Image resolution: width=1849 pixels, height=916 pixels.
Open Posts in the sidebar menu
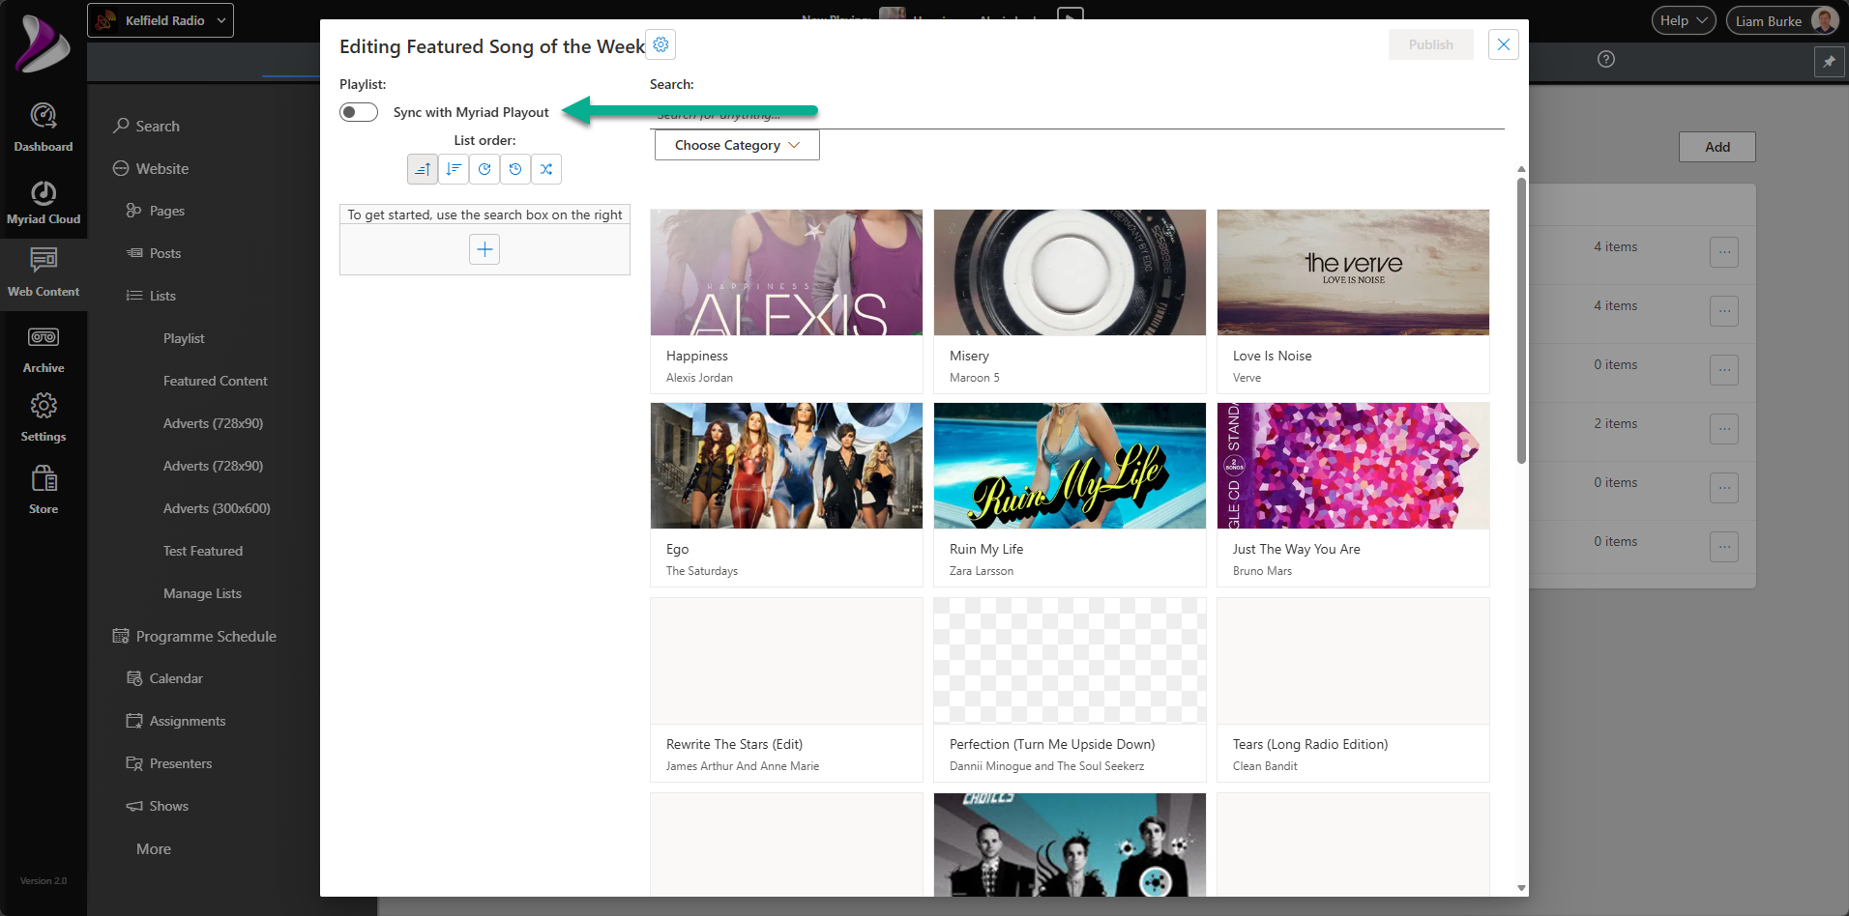154,253
